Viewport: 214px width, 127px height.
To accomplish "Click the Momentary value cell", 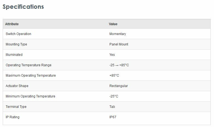I will [118, 34].
